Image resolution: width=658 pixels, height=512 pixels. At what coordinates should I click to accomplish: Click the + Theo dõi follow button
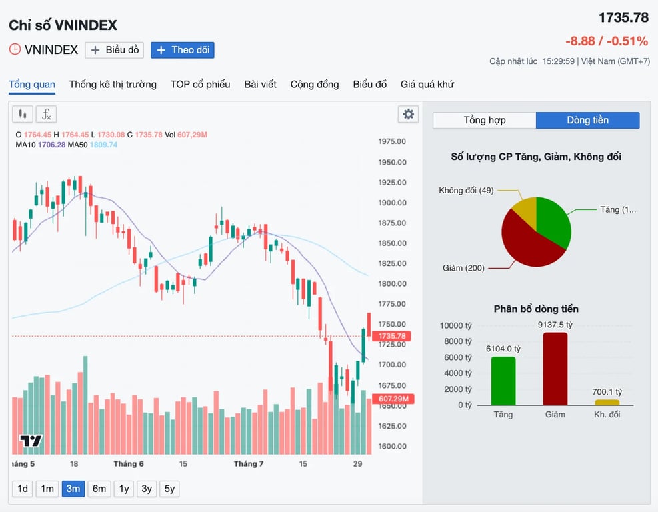coord(183,50)
